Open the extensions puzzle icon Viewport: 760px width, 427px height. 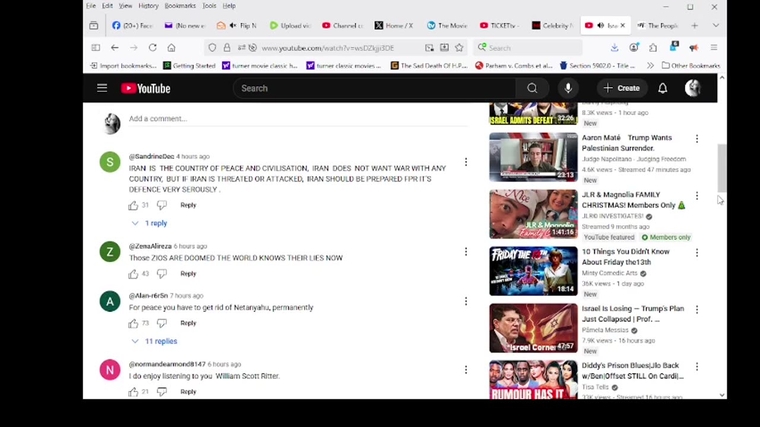tap(653, 48)
